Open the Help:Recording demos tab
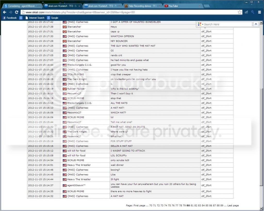 [143, 6]
